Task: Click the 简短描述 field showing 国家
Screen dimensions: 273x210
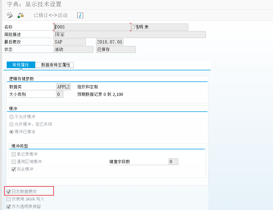Action: [130, 34]
